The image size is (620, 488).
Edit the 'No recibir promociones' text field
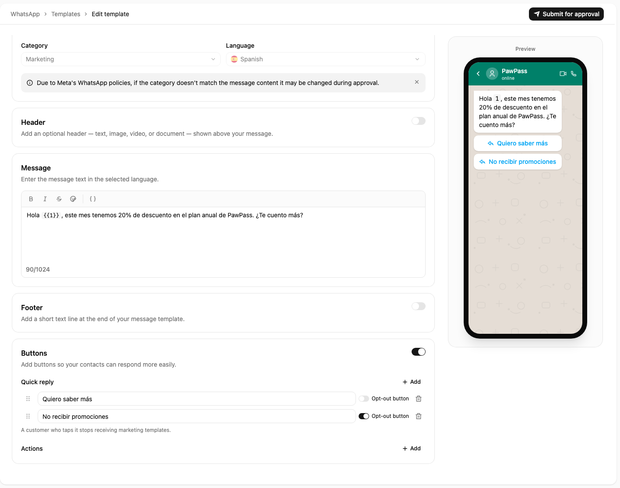coord(197,416)
